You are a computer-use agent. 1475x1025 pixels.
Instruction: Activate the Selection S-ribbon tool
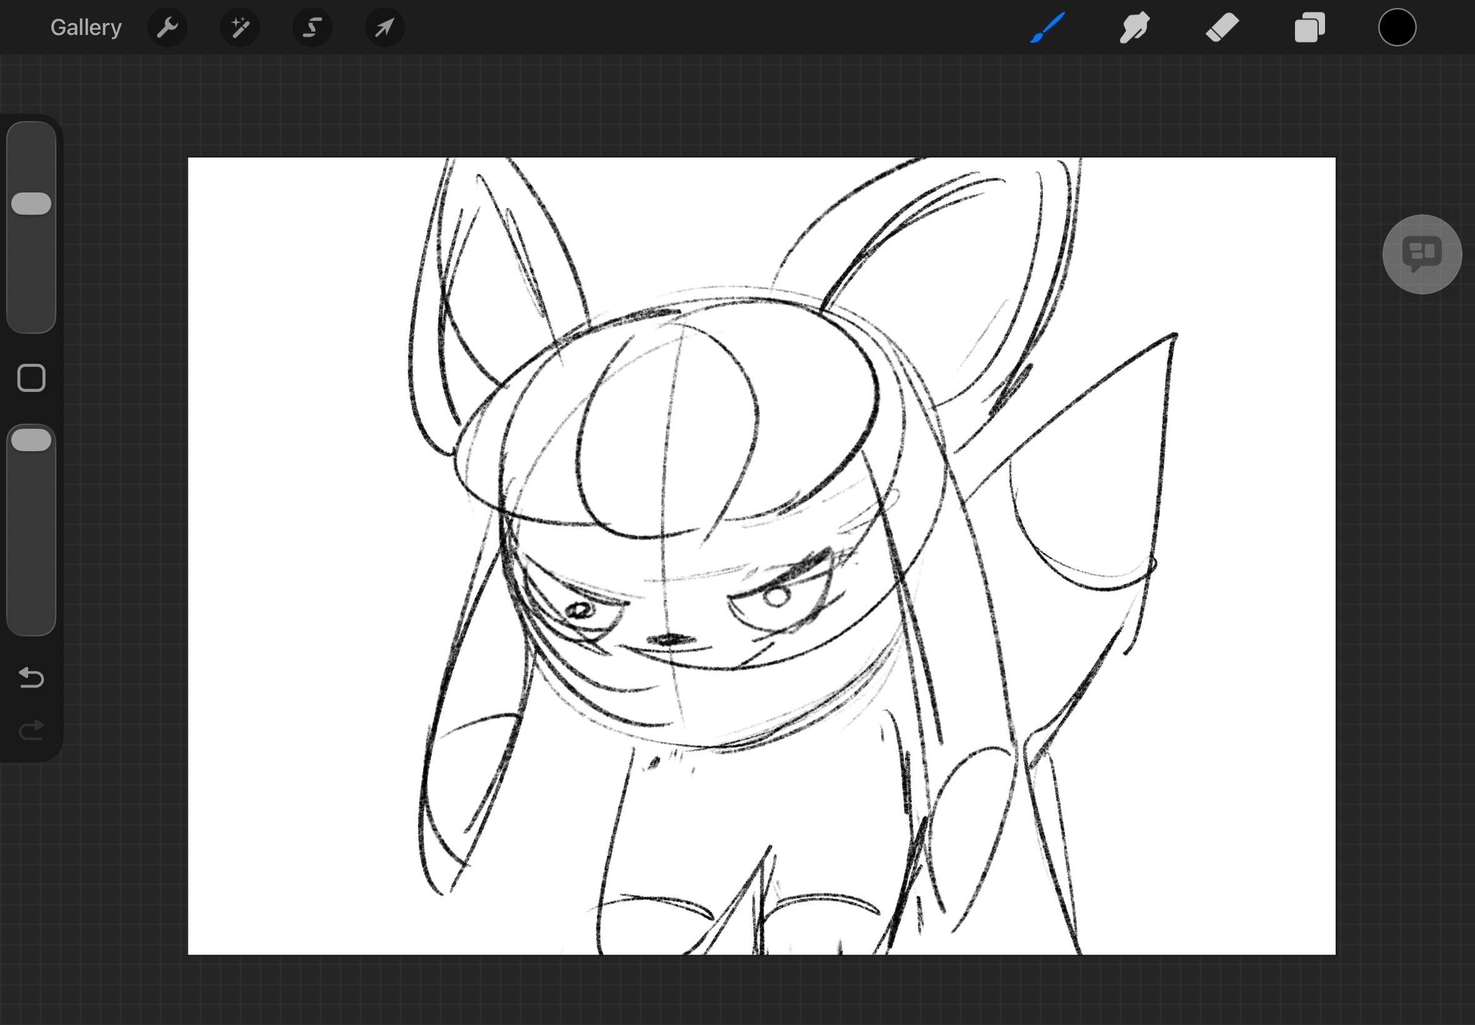pyautogui.click(x=312, y=27)
